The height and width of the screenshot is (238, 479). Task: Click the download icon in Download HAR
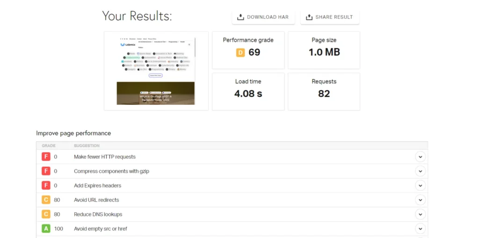(240, 17)
